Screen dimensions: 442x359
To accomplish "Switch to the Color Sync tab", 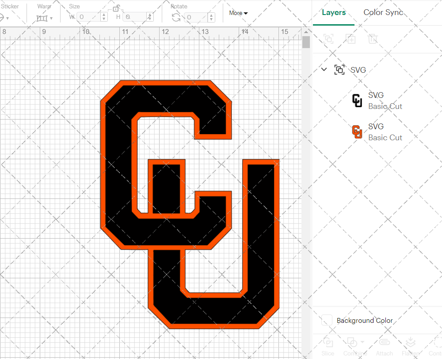I will pyautogui.click(x=383, y=12).
